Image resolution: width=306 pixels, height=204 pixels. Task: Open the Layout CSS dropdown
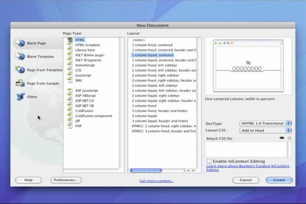tap(265, 131)
